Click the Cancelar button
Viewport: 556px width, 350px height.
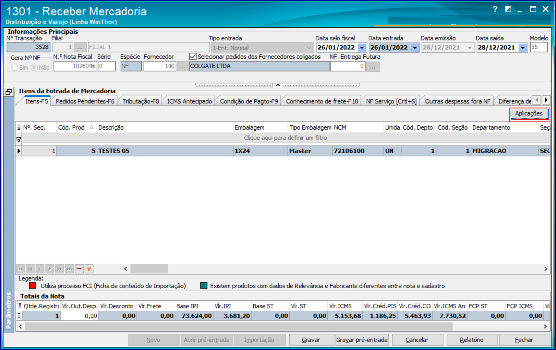coord(417,340)
